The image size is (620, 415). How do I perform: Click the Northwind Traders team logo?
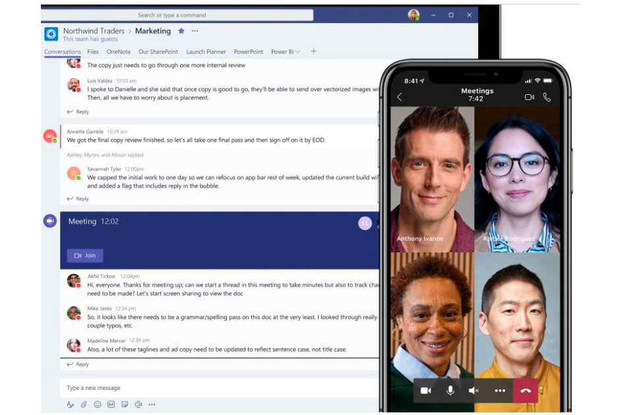coord(51,34)
